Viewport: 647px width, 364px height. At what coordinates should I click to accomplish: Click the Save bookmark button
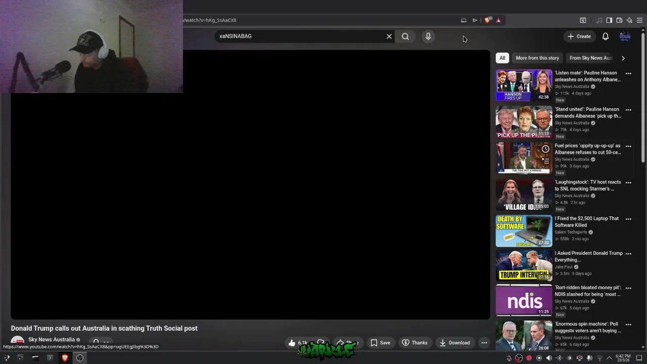(x=380, y=343)
